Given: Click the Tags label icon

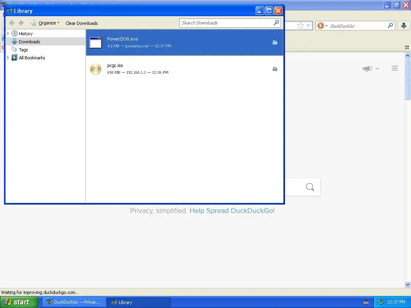Looking at the screenshot, I should coord(14,49).
